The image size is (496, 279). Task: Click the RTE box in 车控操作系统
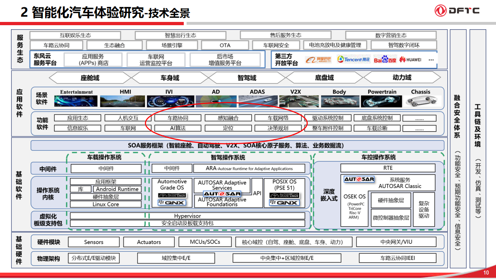(x=388, y=168)
